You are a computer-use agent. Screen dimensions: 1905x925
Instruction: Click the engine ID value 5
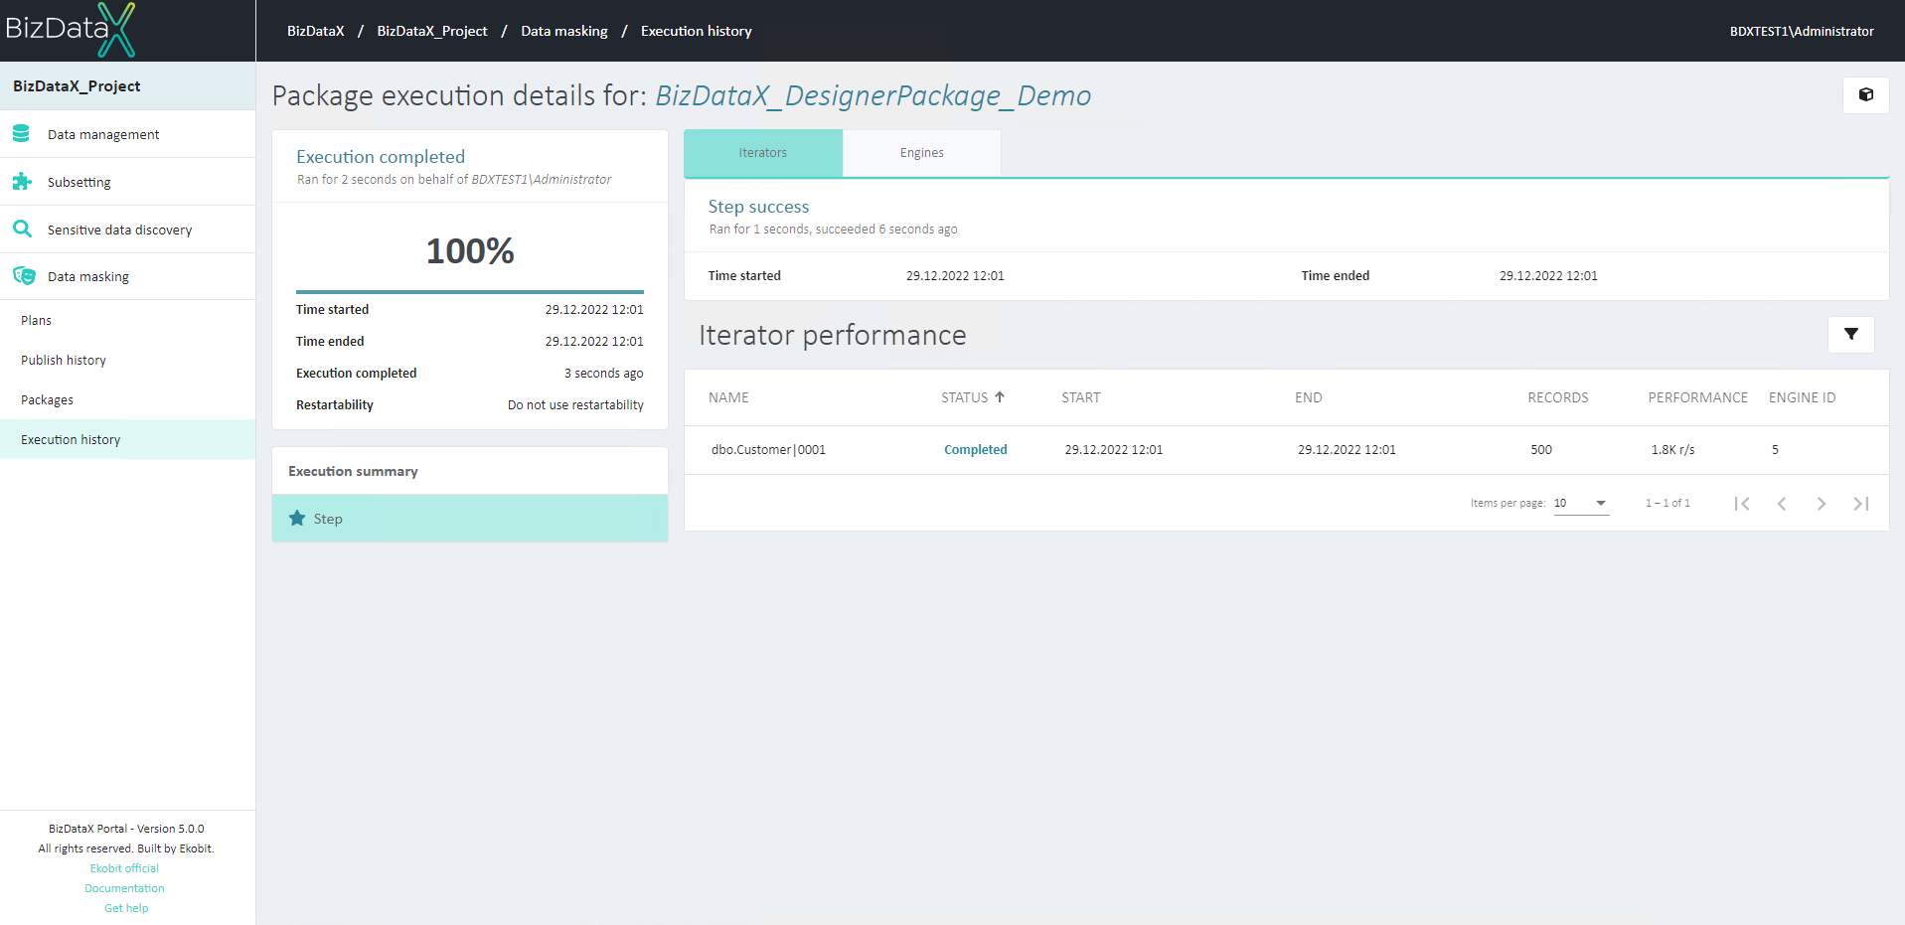[1775, 450]
